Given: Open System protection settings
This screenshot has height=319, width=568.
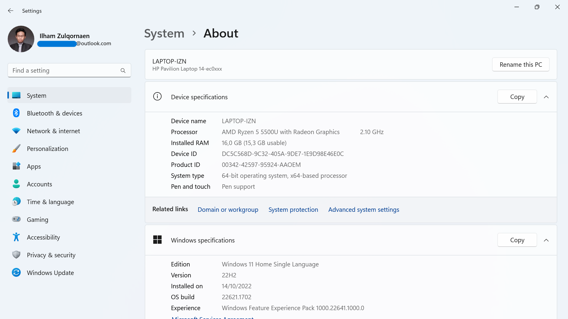Looking at the screenshot, I should 293,209.
